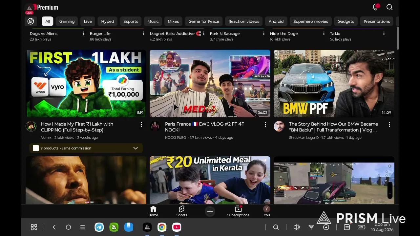Open 'The Story Behind How Our BMW' title
Viewport: 420px width, 236px height.
[333, 127]
